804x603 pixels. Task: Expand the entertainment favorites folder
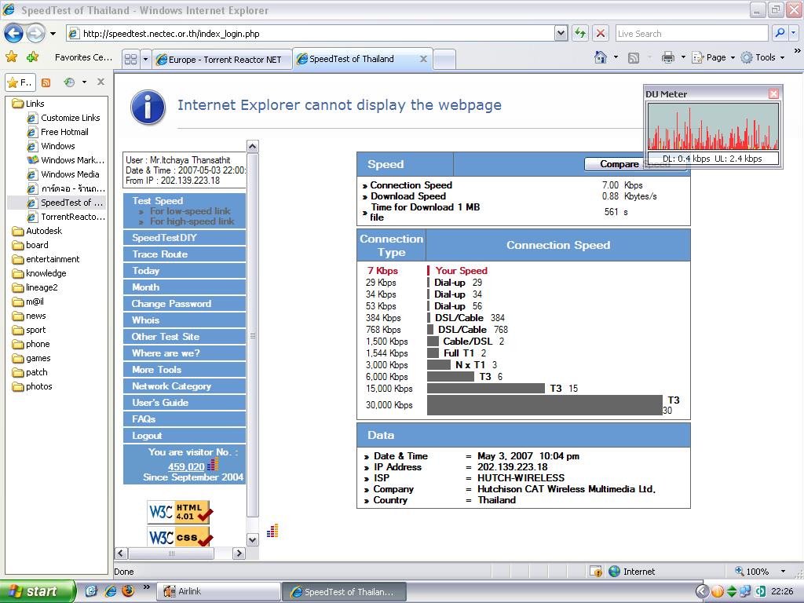[x=46, y=259]
